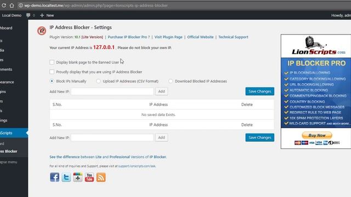Click the LionScripts.com lion logo
The image size is (351, 197).
(318, 46)
